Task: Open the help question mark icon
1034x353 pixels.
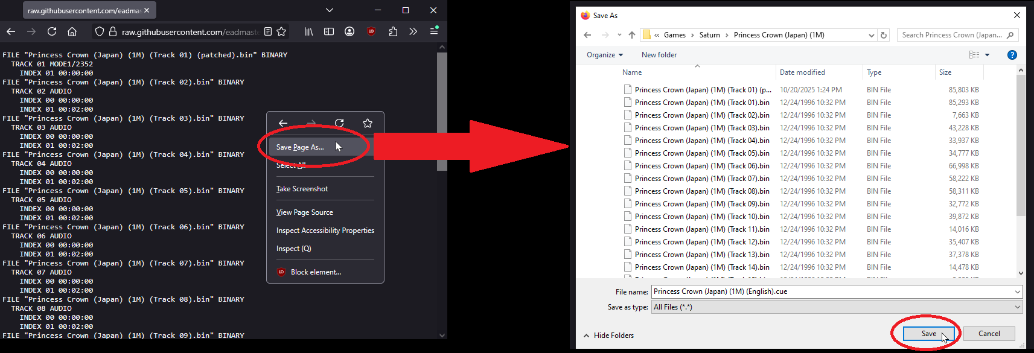Action: pos(1012,55)
